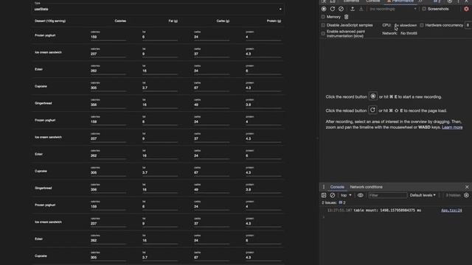Start a new performance recording with the record icon in the toolbar

[x=324, y=9]
